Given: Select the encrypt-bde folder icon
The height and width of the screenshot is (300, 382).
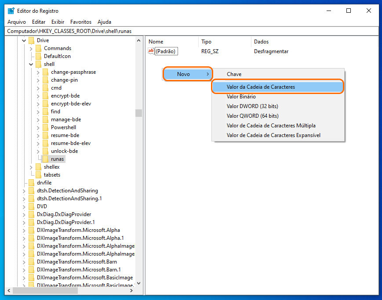Looking at the screenshot, I should tap(46, 96).
